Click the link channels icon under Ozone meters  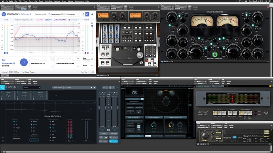click(108, 130)
